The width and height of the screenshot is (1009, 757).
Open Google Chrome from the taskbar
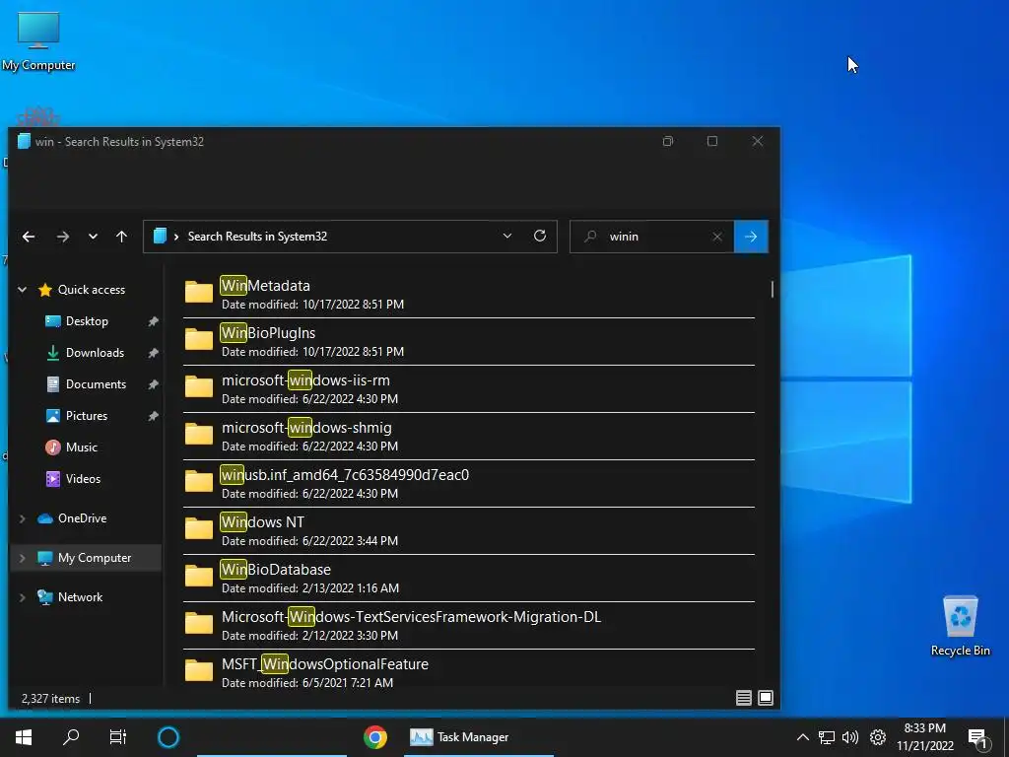(x=375, y=737)
